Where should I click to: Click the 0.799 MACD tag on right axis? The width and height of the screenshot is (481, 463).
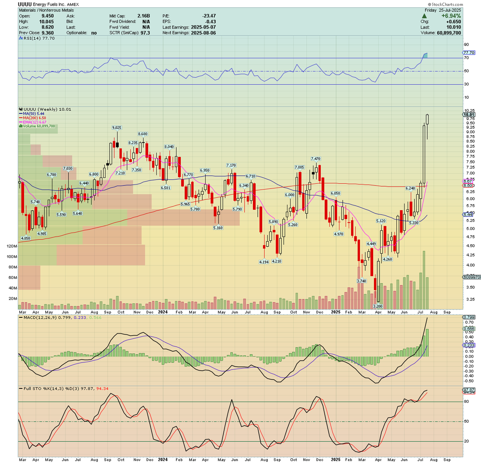(x=469, y=317)
